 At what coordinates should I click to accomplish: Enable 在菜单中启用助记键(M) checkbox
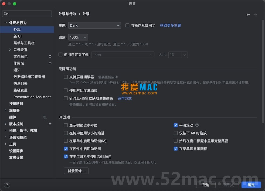66,141
